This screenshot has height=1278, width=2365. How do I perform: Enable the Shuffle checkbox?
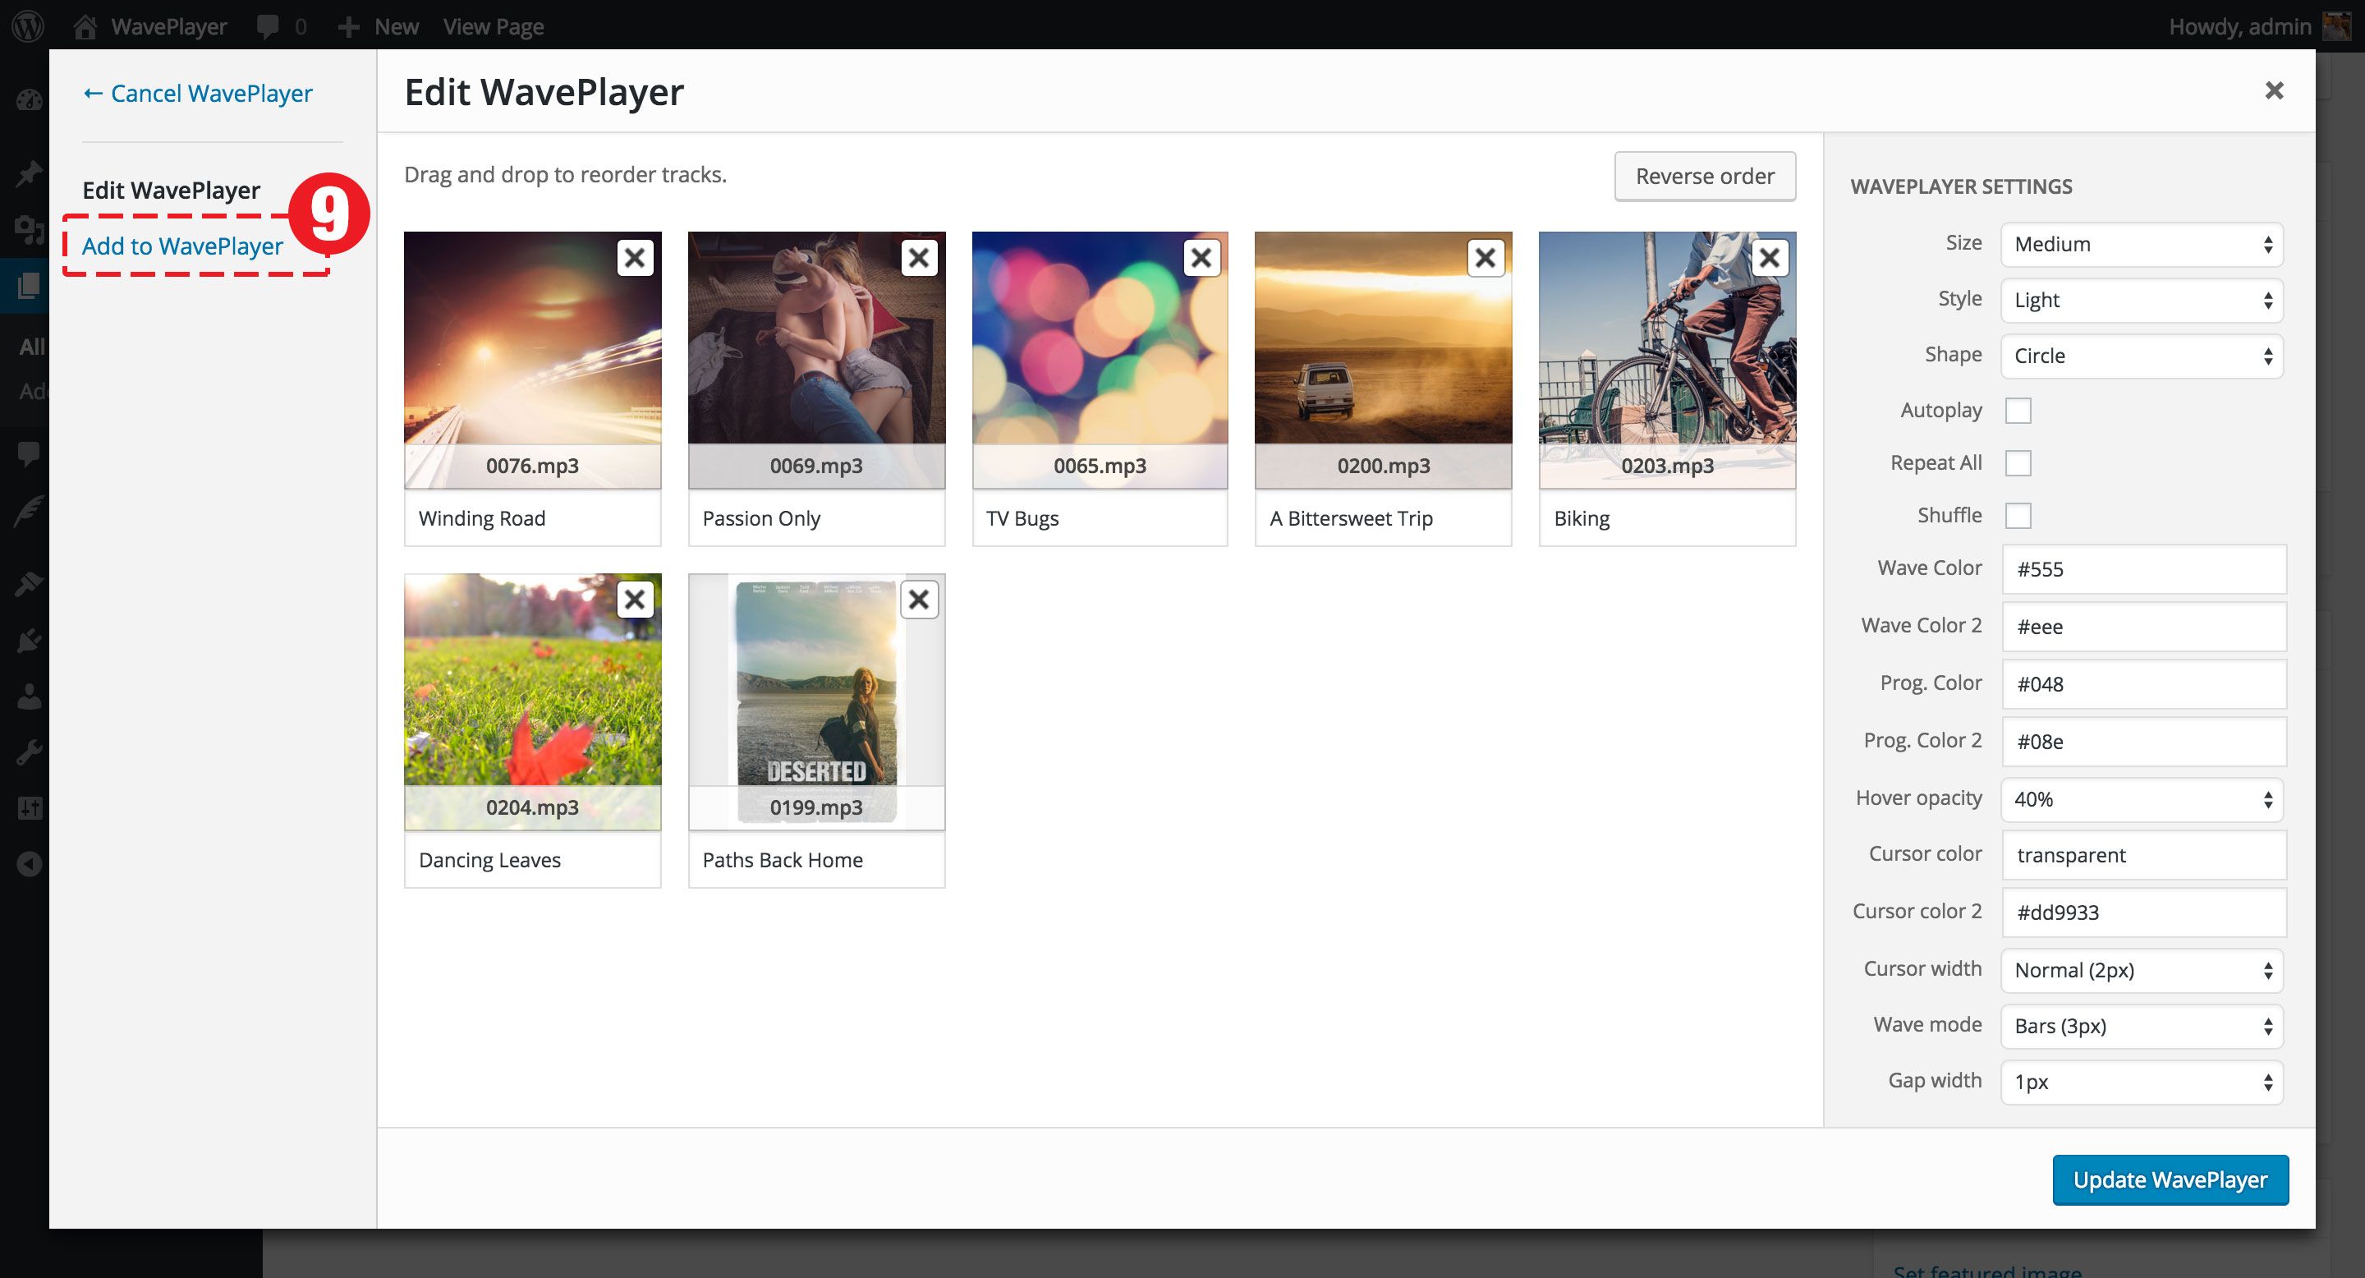(2017, 515)
